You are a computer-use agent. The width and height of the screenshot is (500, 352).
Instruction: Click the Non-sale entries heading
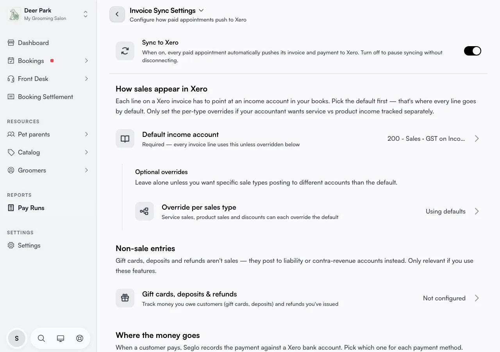tap(145, 248)
